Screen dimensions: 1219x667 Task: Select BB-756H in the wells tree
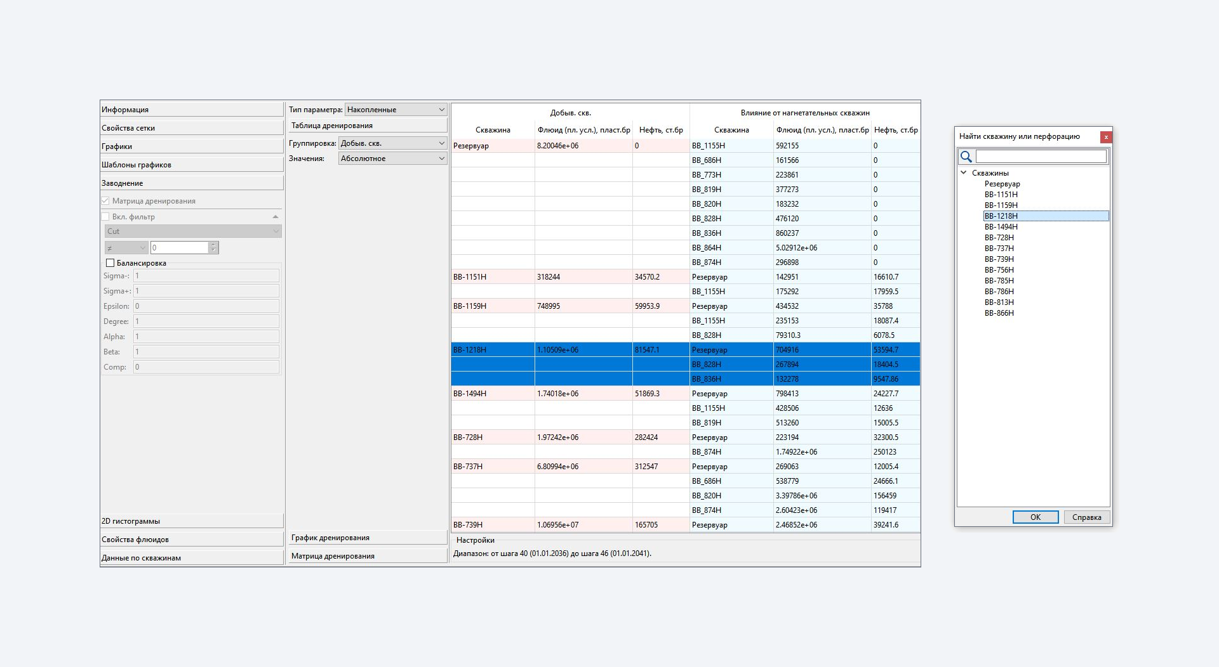999,270
